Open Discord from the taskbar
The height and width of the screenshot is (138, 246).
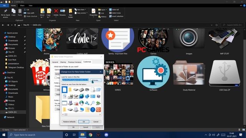pos(106,135)
